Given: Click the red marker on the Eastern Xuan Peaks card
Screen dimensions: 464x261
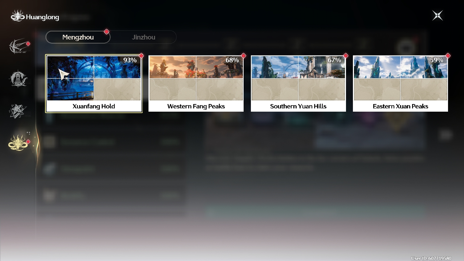Looking at the screenshot, I should (x=448, y=56).
